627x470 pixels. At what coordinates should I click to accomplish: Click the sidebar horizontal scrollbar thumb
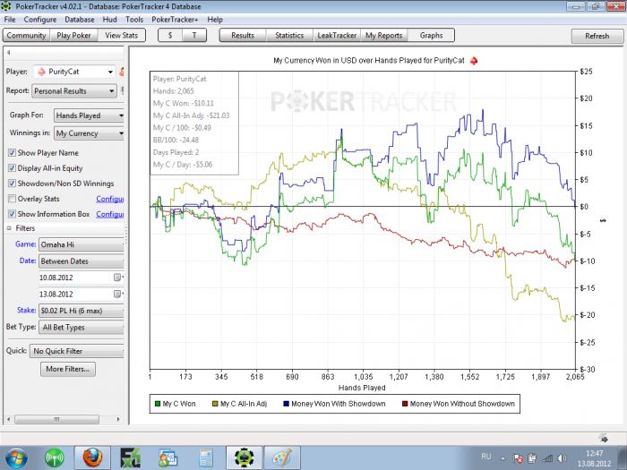tap(56, 419)
